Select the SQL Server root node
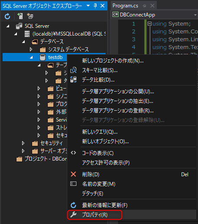Image resolution: width=198 pixels, height=224 pixels. point(37,26)
